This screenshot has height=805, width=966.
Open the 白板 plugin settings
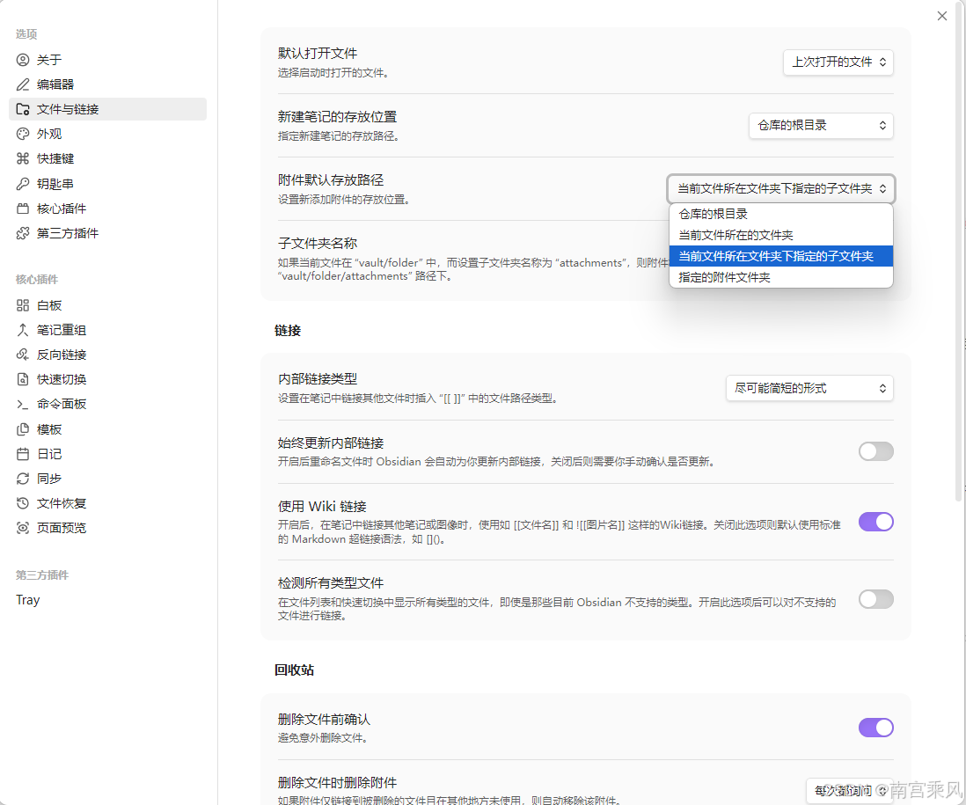pyautogui.click(x=108, y=305)
